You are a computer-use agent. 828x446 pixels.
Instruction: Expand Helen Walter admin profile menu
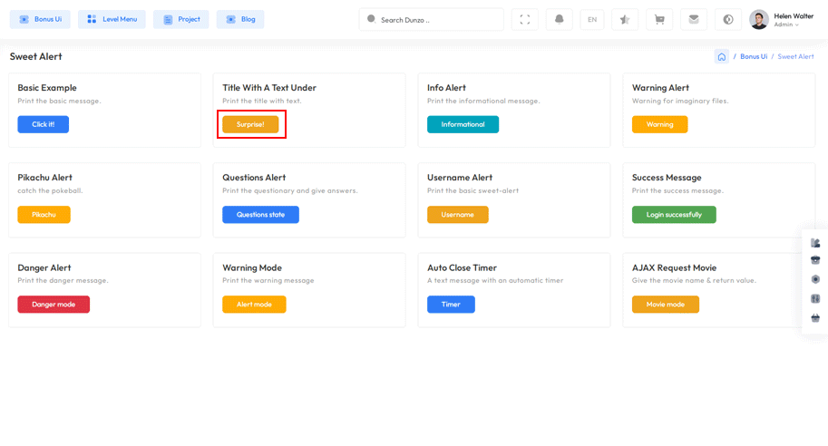[782, 19]
